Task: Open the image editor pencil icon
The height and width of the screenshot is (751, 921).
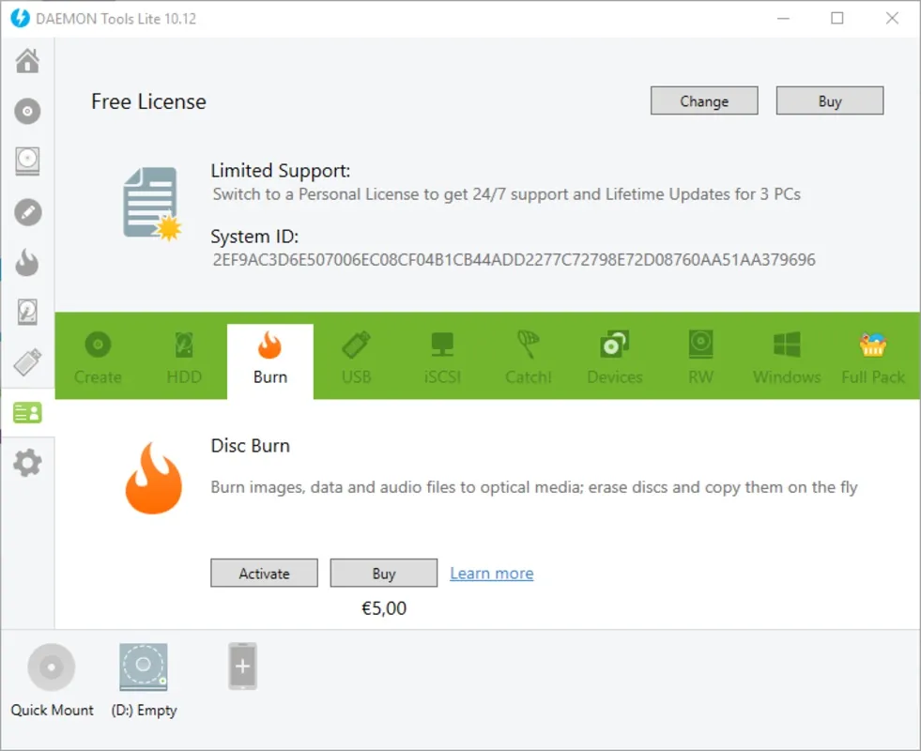Action: point(27,212)
